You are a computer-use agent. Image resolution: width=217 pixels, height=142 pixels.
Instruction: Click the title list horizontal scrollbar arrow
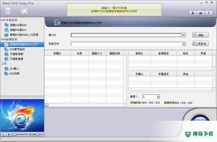[x=46, y=105]
